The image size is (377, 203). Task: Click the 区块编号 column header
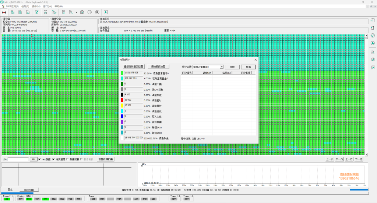[187, 73]
